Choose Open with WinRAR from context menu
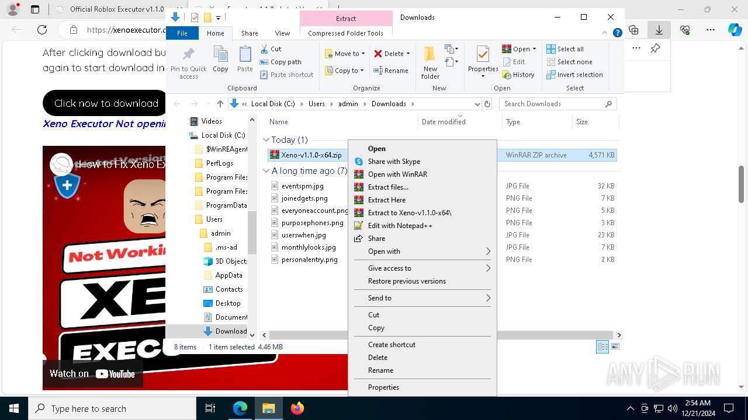Viewport: 748px width, 420px height. (x=422, y=174)
